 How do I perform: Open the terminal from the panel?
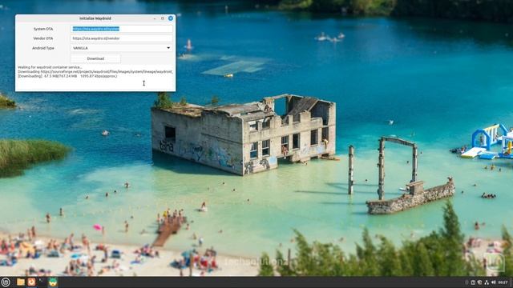(42, 282)
